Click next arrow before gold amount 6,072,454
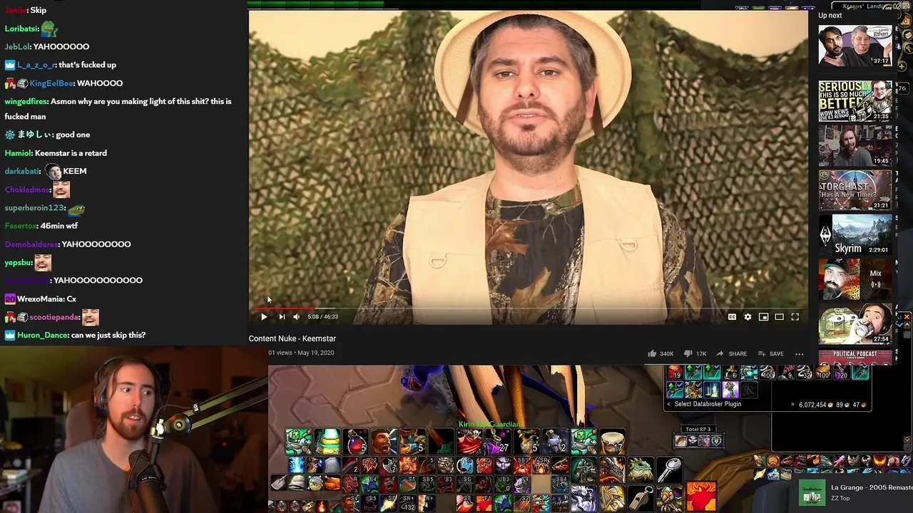Viewport: 913px width, 513px height. coord(792,405)
